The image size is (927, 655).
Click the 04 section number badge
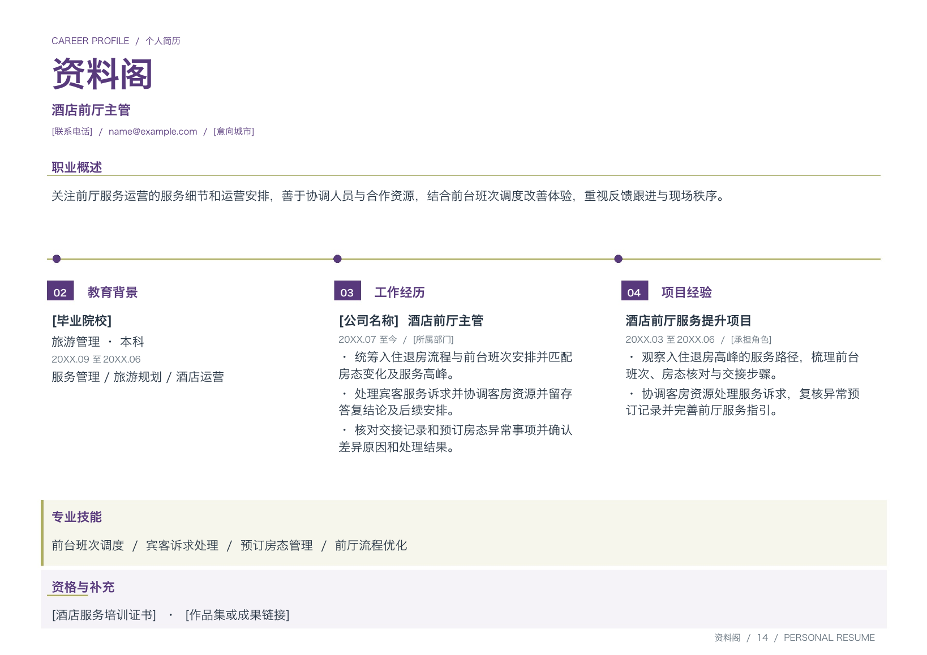coord(634,291)
